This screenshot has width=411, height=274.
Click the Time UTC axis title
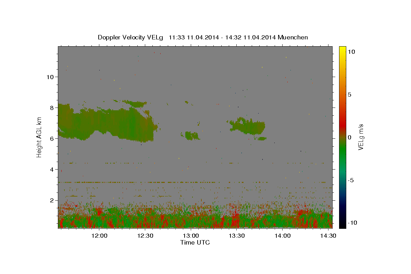[x=195, y=242]
